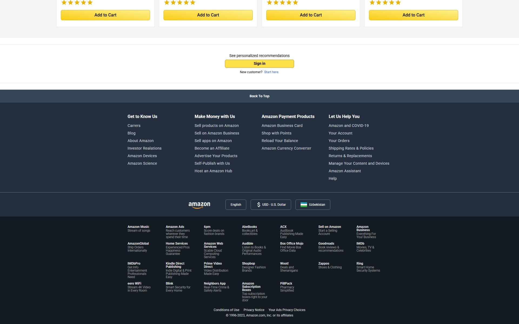
Task: Open Host an Amazon Hub link
Action: point(213,171)
